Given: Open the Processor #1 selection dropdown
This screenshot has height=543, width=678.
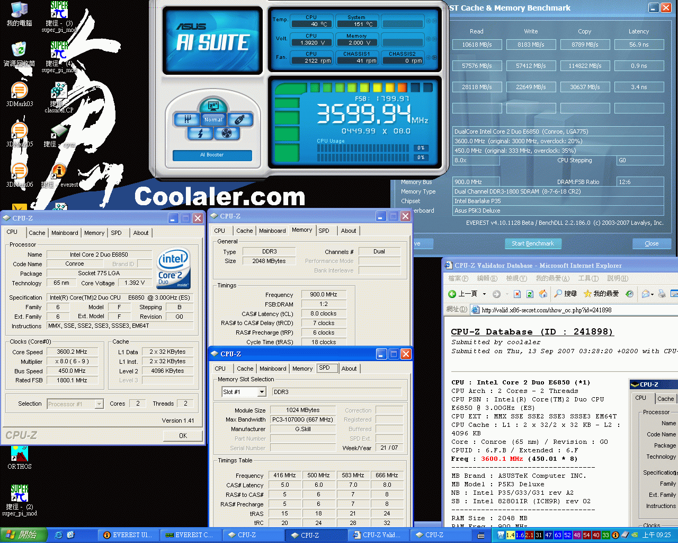Looking at the screenshot, I should click(x=99, y=404).
